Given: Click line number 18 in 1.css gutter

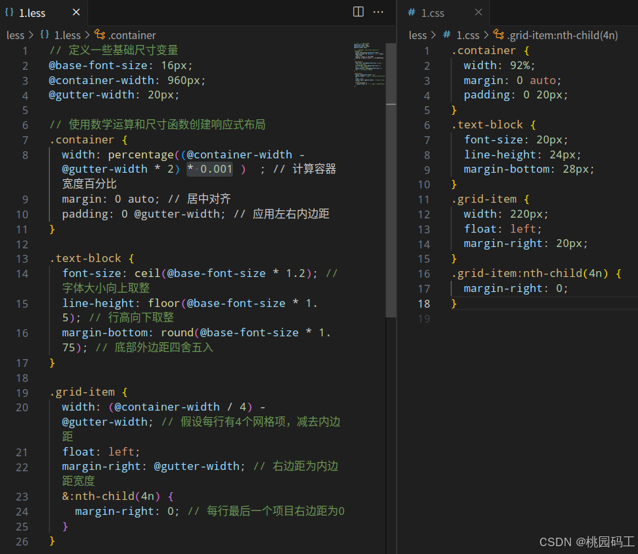Looking at the screenshot, I should point(423,304).
